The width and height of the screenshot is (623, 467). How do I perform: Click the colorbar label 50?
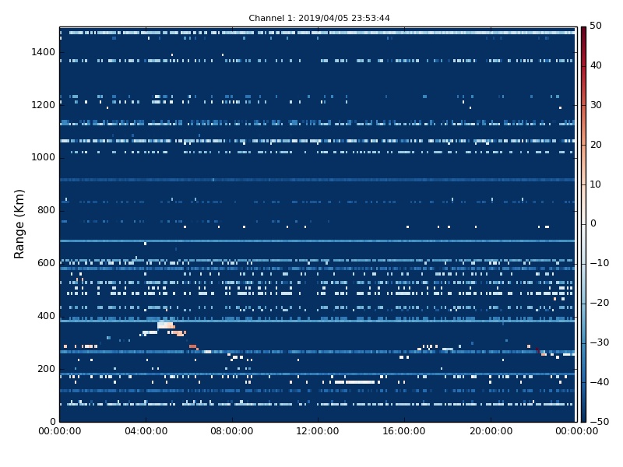pos(596,26)
